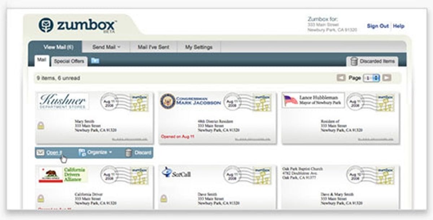
Task: Open the Discarded Items button
Action: pos(373,61)
